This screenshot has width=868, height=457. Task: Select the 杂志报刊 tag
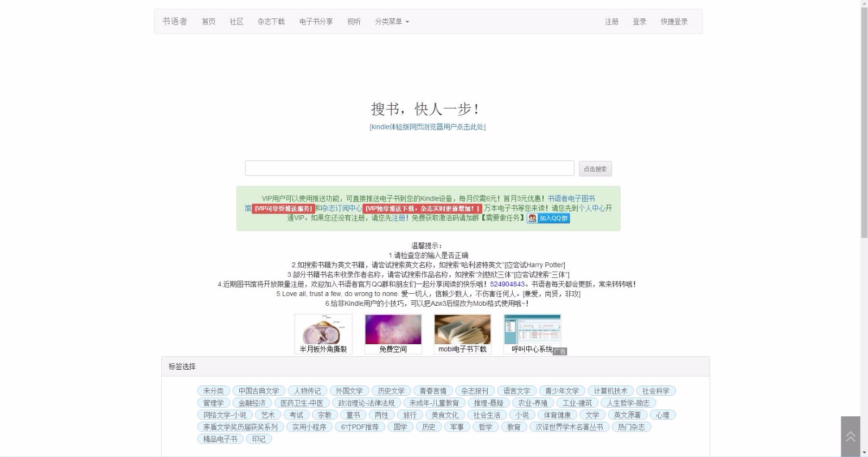coord(475,391)
